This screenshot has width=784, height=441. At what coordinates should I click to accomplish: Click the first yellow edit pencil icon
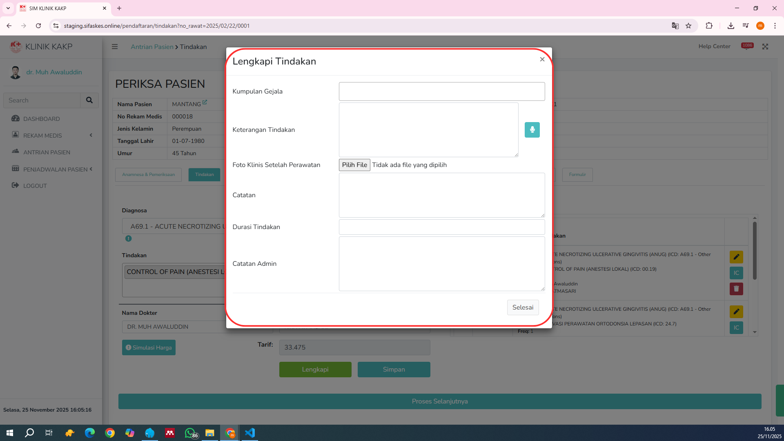click(x=736, y=257)
